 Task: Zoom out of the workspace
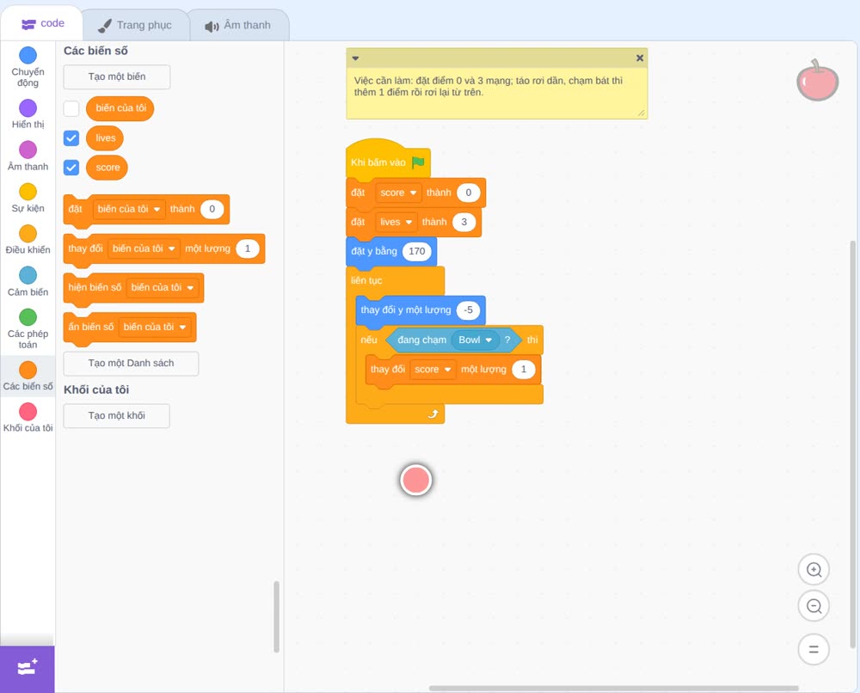[814, 606]
